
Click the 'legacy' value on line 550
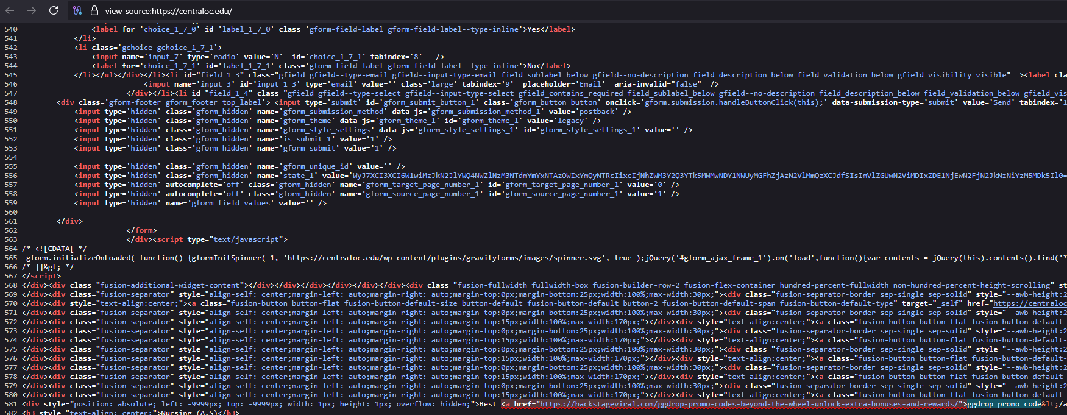(570, 121)
